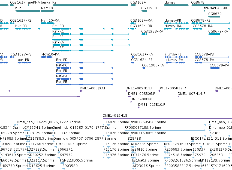Click the Mcm10-RA transcript label
This screenshot has width=232, height=170.
tap(50, 20)
